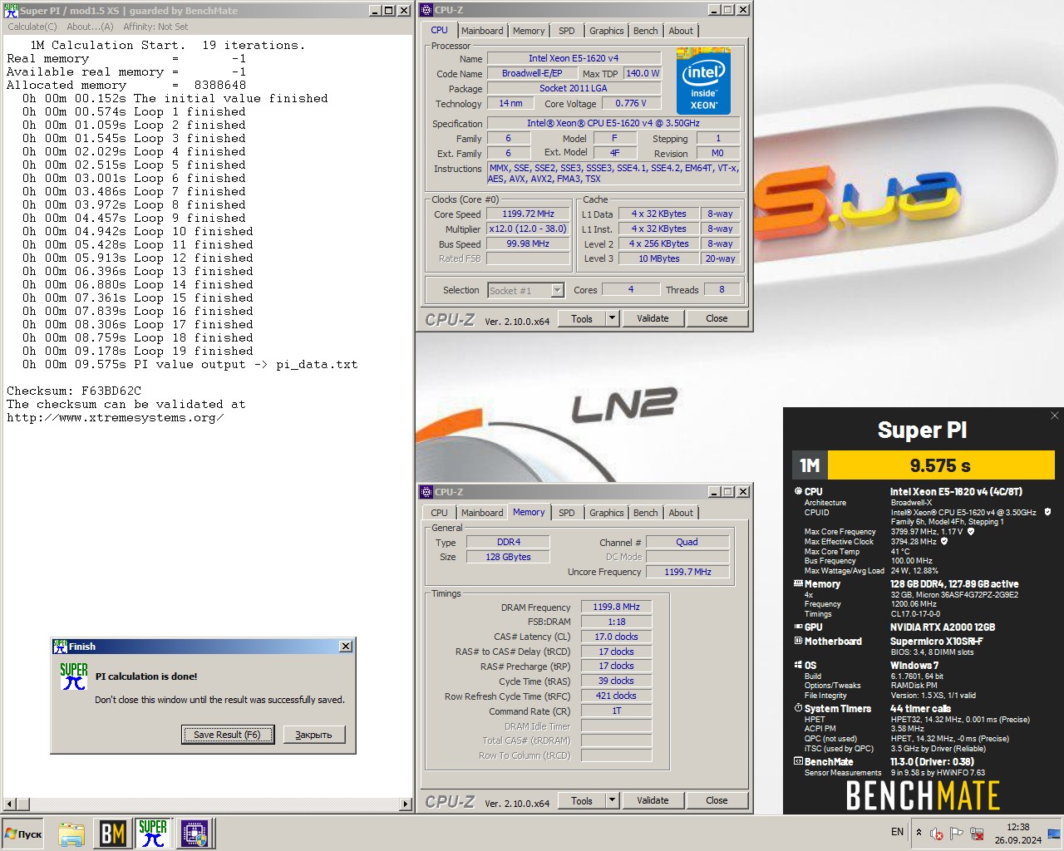Click the Intel Xeon inside logo
The height and width of the screenshot is (851, 1064).
click(703, 81)
